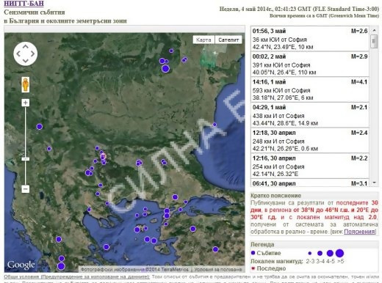Click the events list scroll up arrow
382x283 pixels.
tap(374, 31)
